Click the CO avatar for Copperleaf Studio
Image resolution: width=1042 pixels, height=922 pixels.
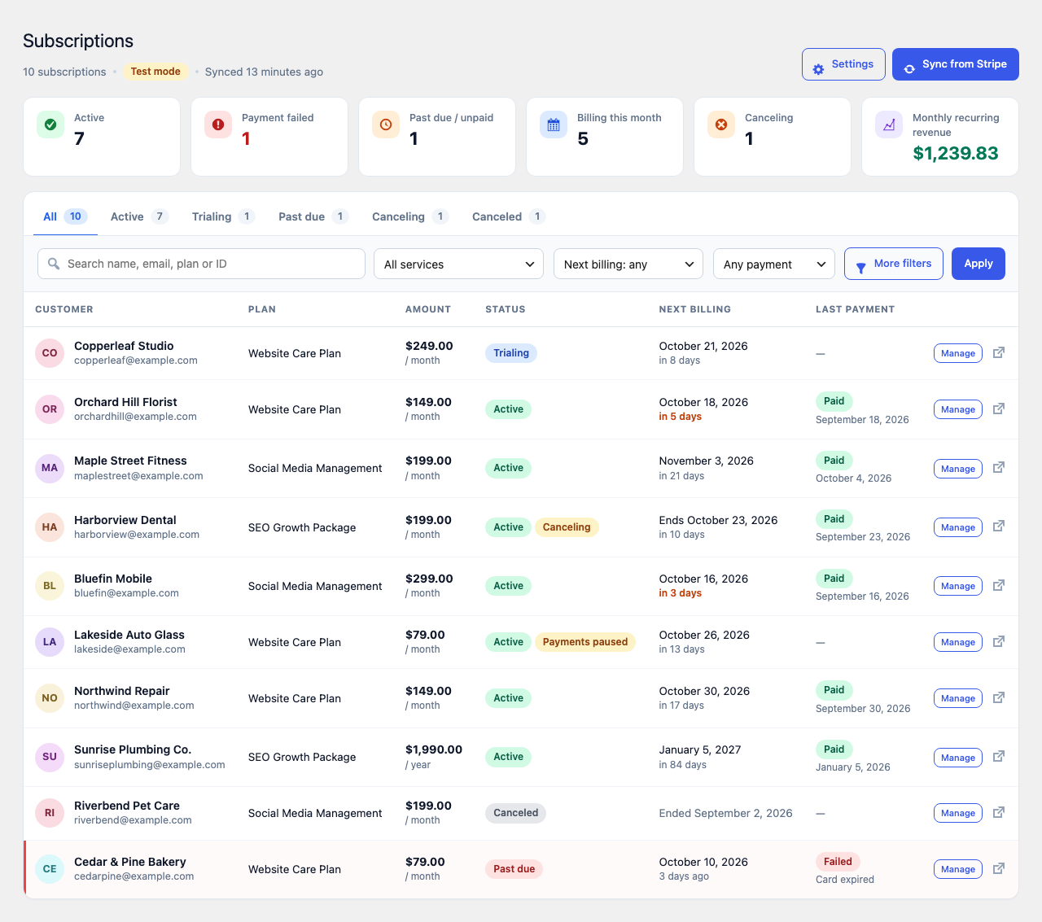pyautogui.click(x=50, y=353)
